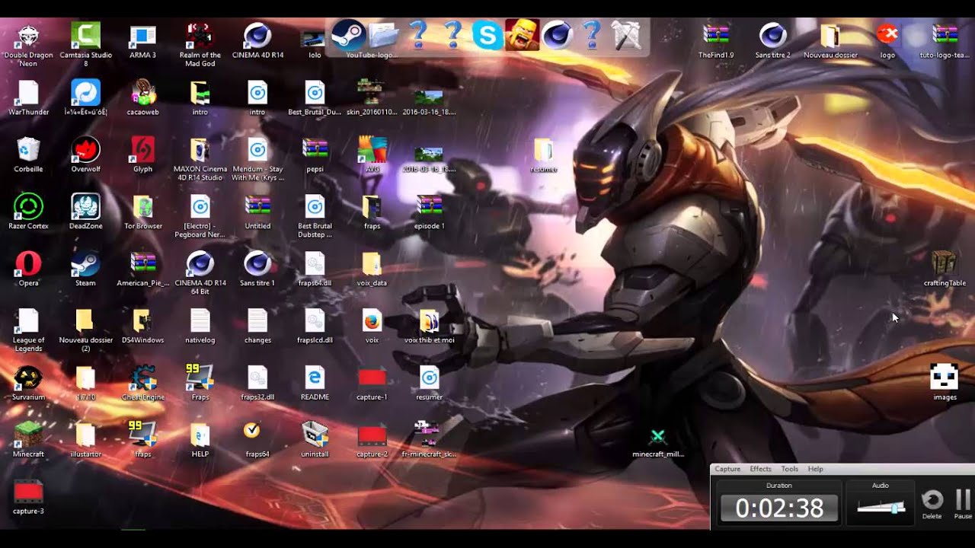Open the MAXON Cinema 4D R14 Studio folder
Viewport: 975px width, 548px height.
coord(200,150)
